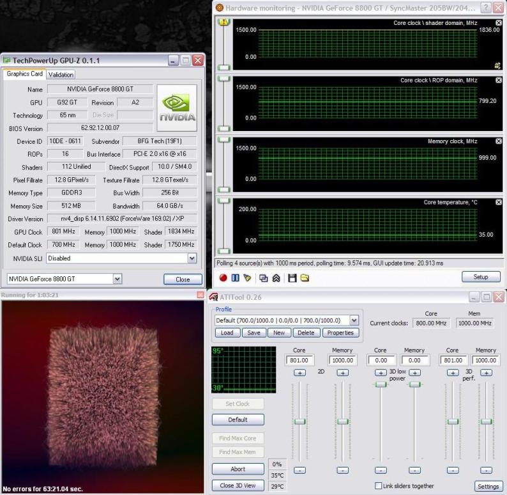Click the 2D Memory value field showing 1000.00
This screenshot has width=507, height=495.
(343, 360)
